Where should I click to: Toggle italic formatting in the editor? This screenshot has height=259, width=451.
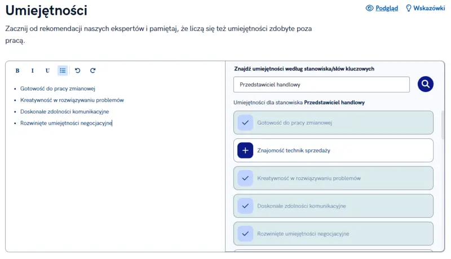(32, 71)
